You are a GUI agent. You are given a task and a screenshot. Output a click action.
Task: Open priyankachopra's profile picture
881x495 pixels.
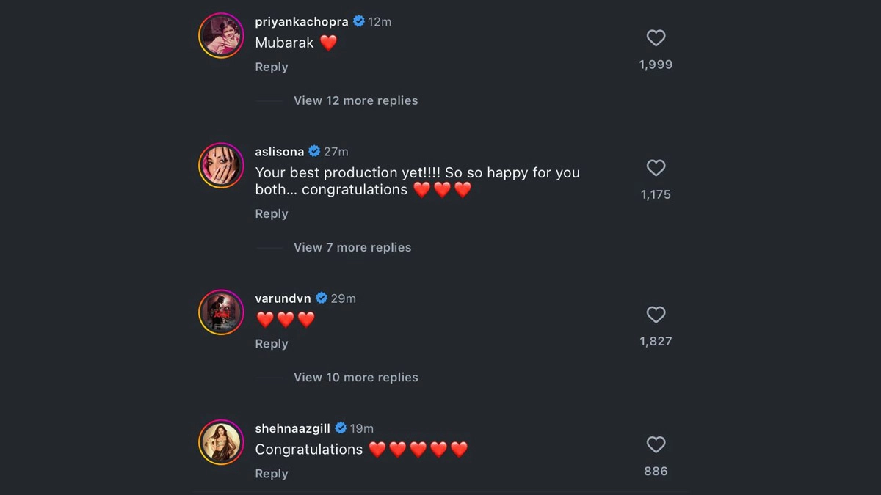pos(220,35)
